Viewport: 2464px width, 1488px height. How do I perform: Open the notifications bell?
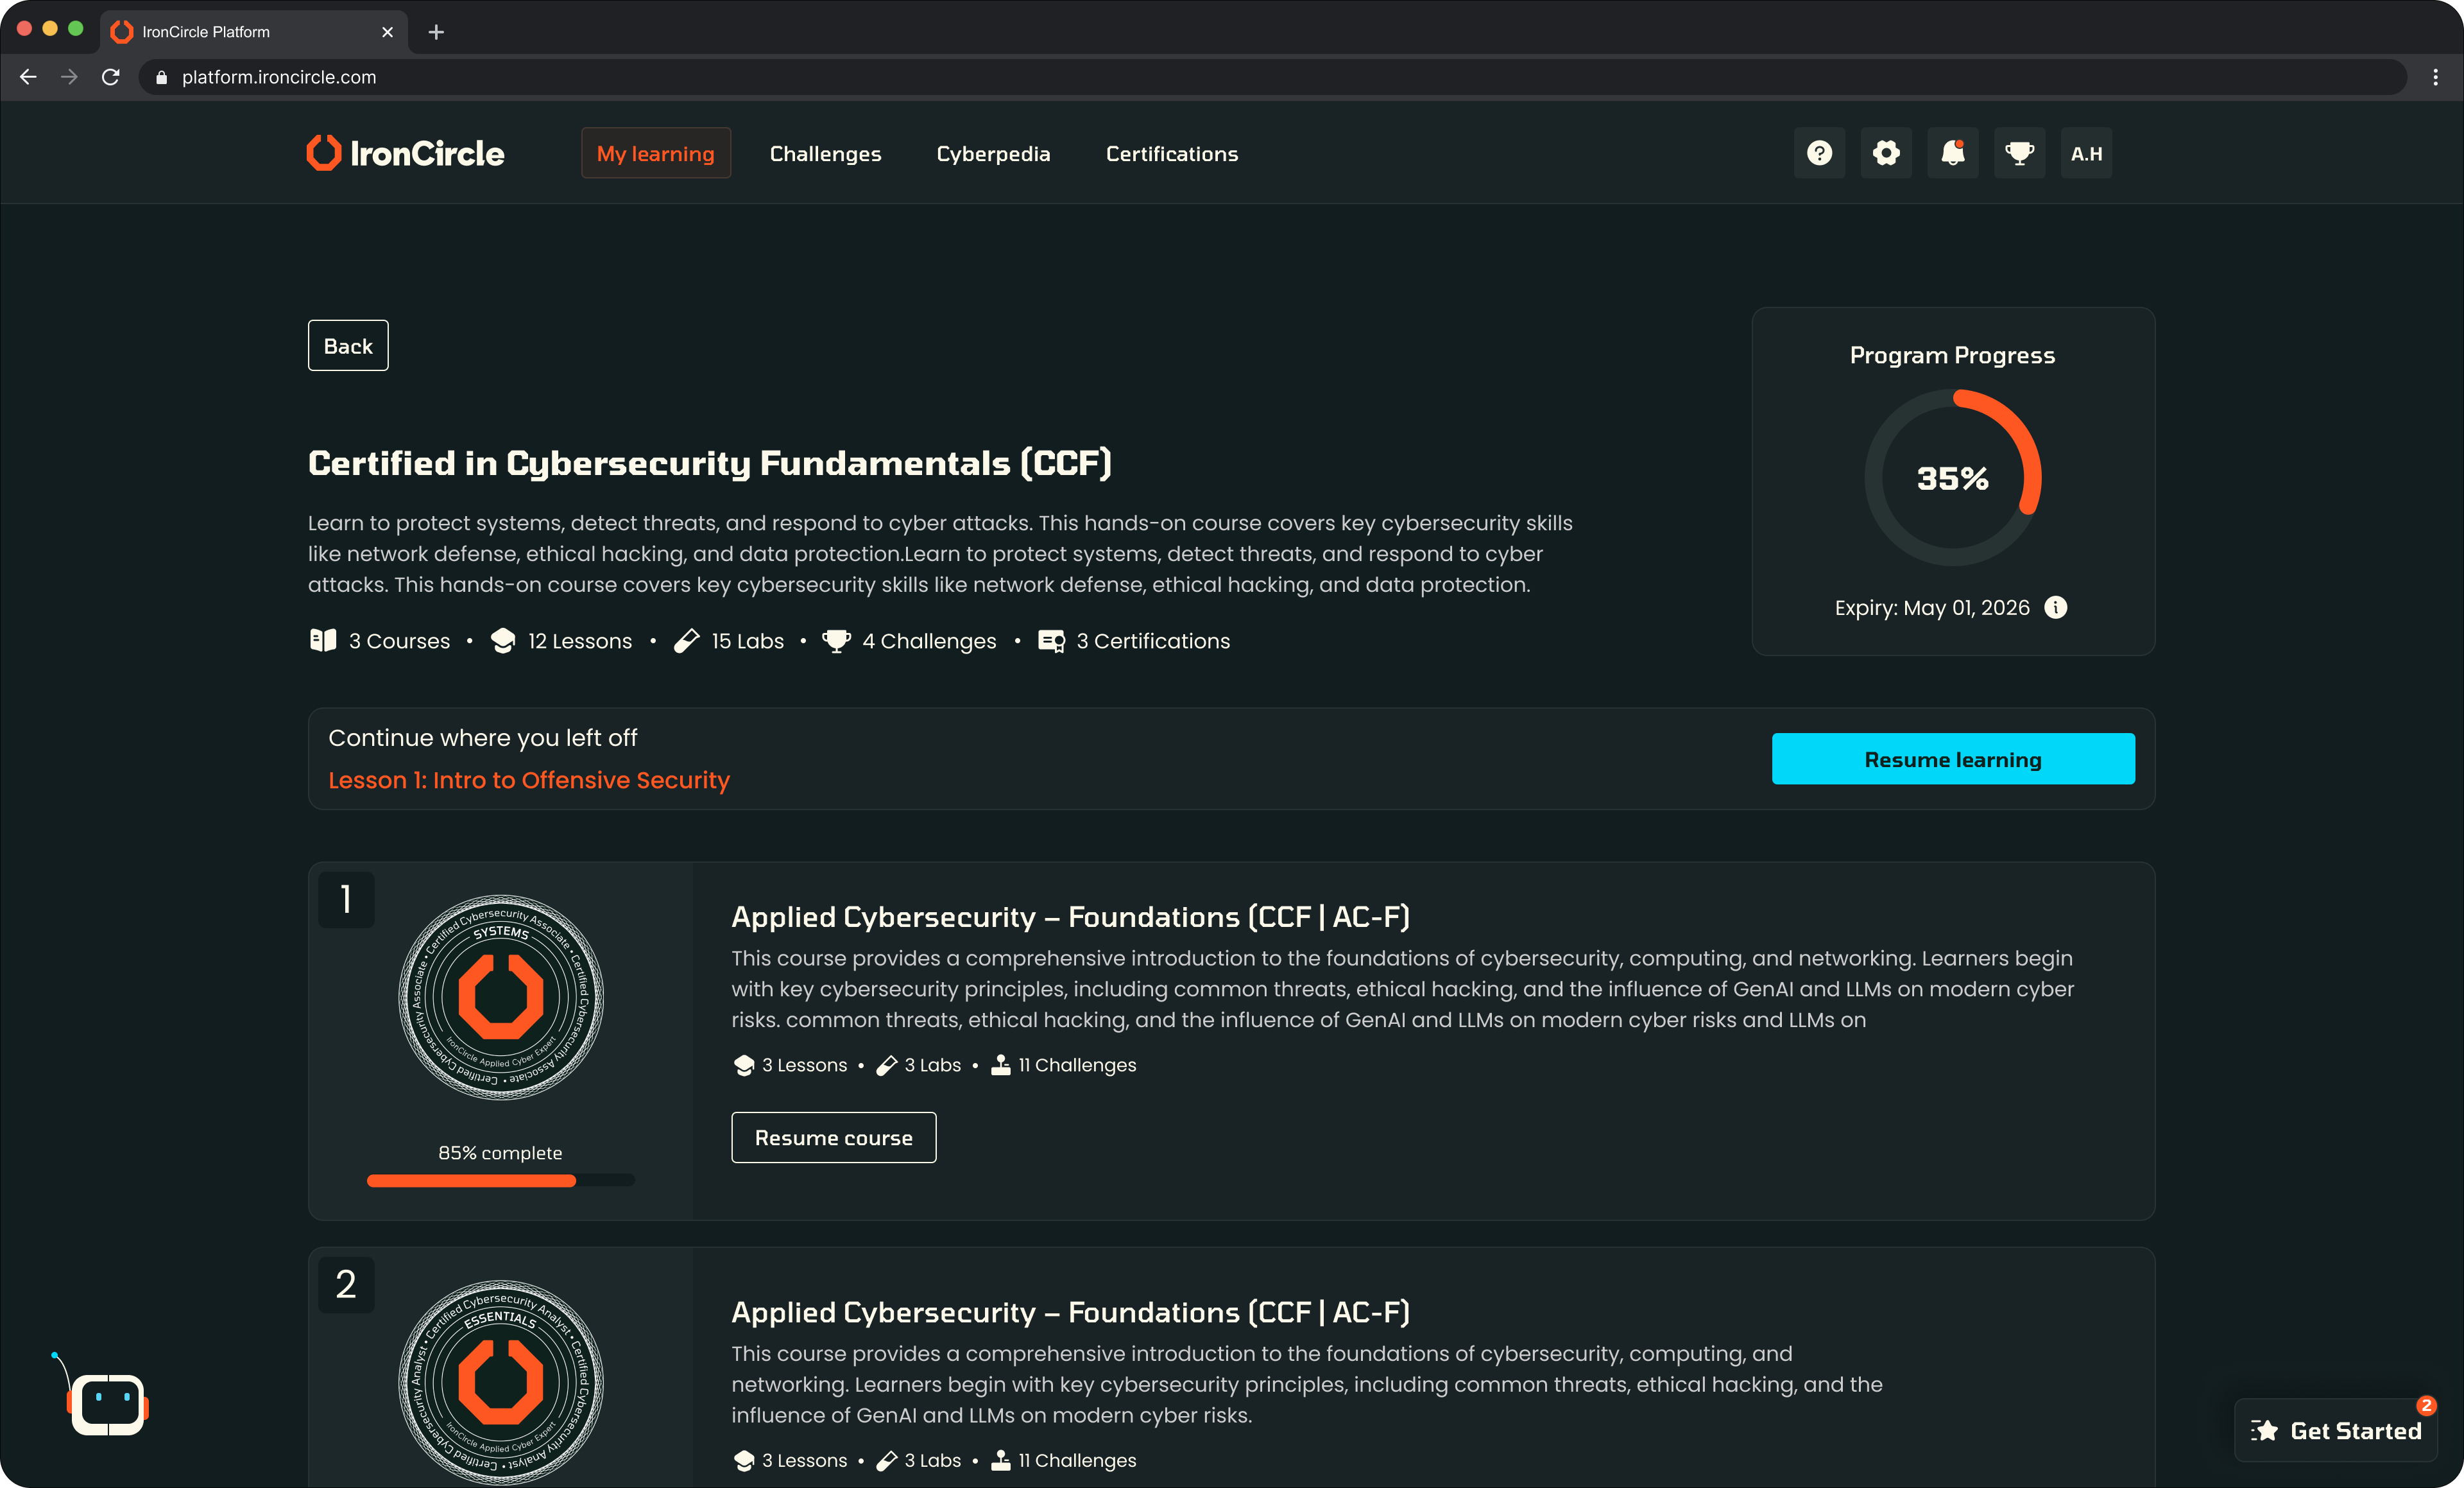(x=1952, y=153)
